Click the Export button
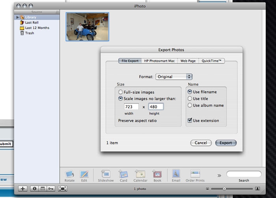This screenshot has height=198, width=276. pos(226,143)
